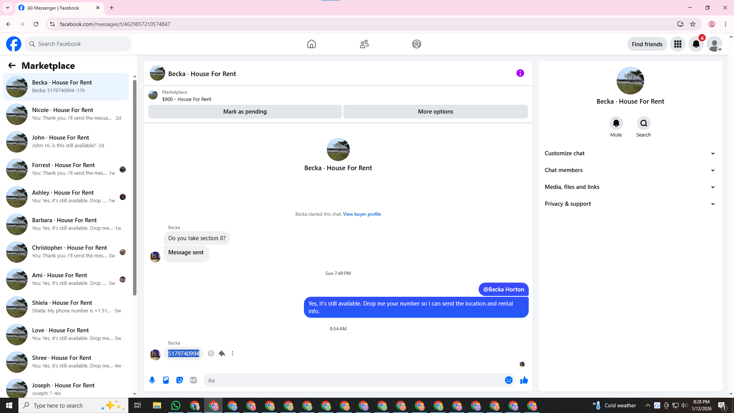Expand Media, files and links section

[x=630, y=187]
